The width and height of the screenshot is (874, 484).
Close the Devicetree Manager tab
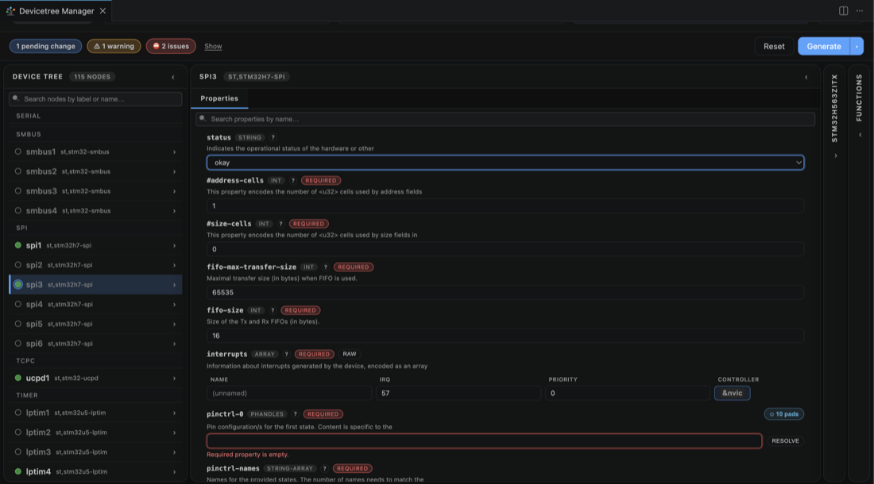pyautogui.click(x=102, y=10)
